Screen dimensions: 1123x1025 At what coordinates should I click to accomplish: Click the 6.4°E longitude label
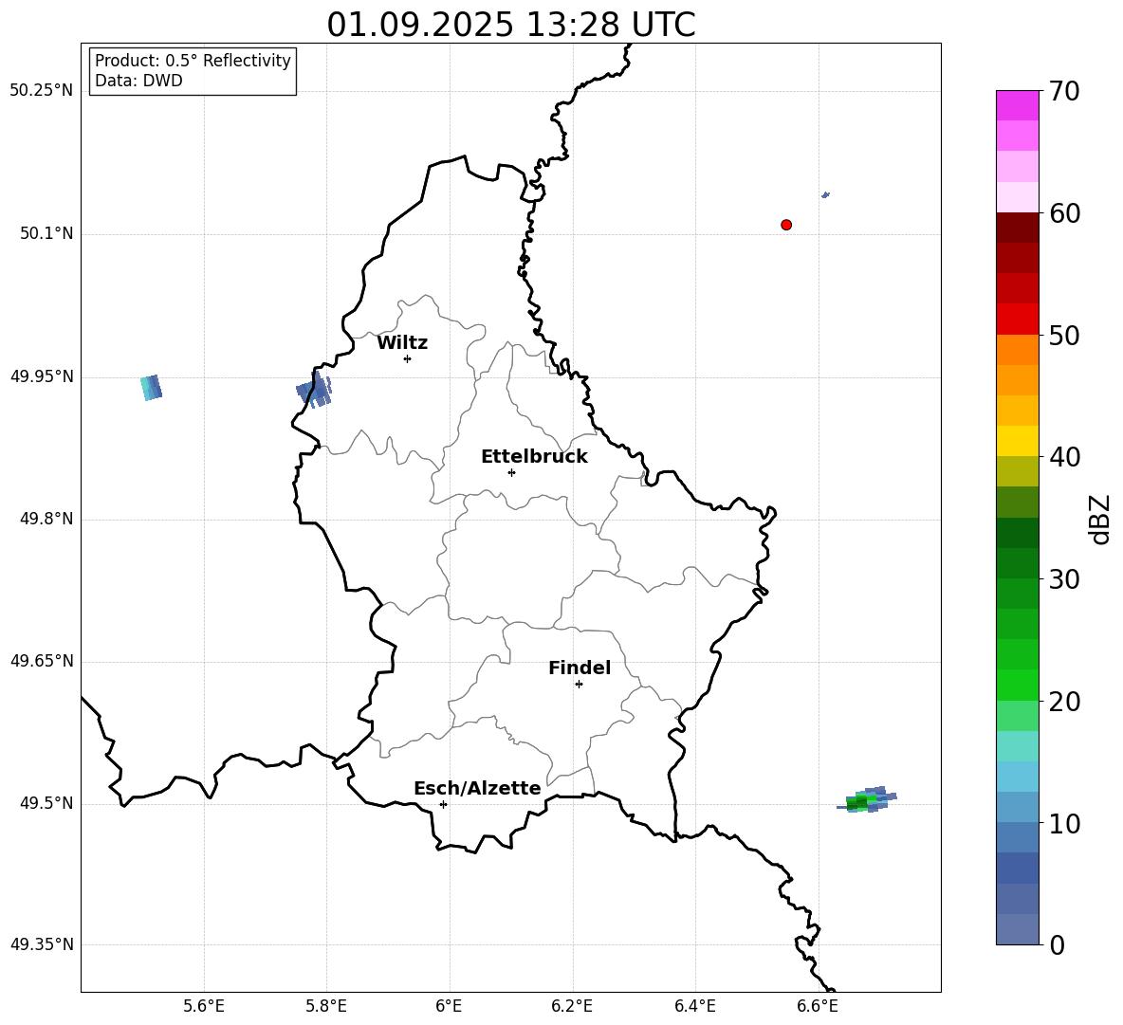coord(695,1006)
